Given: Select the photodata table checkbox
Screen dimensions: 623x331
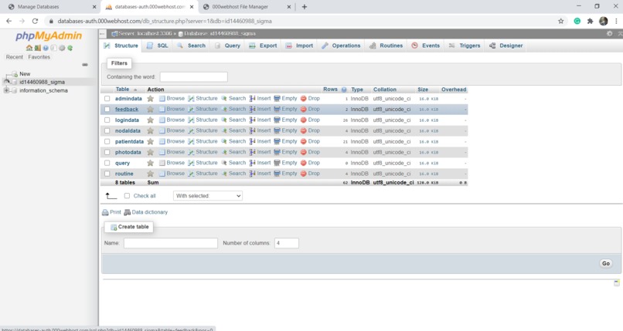Looking at the screenshot, I should coord(107,152).
